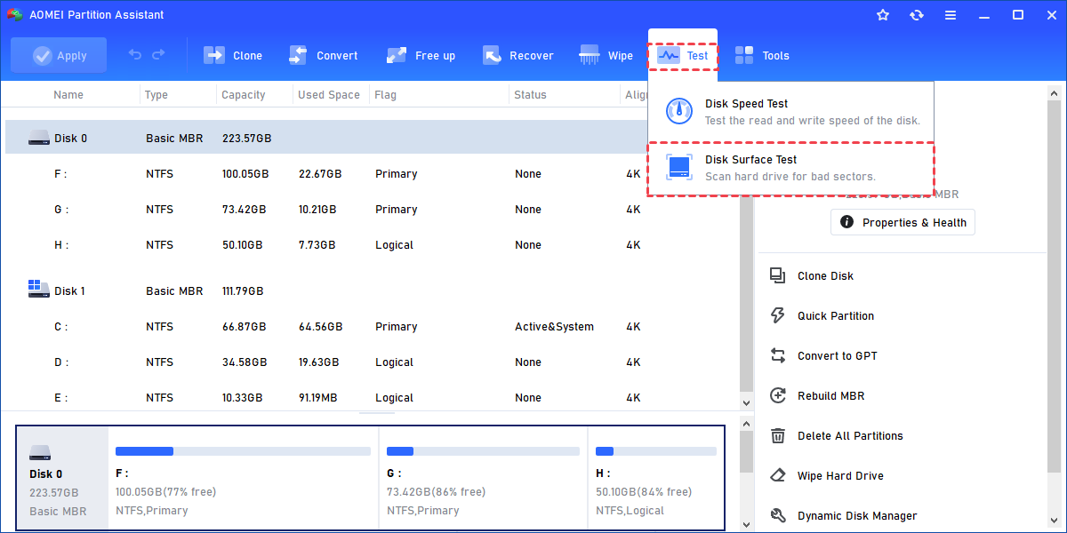Select the Disk 0 row in list

[371, 139]
